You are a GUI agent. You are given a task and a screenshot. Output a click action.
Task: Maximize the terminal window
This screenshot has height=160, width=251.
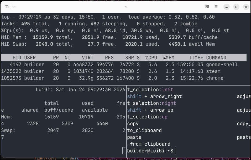click(236, 7)
